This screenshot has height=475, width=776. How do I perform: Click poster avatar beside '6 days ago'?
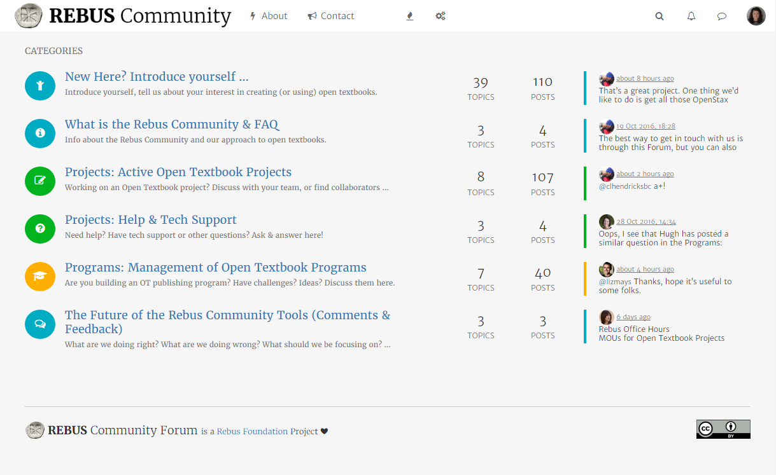point(607,317)
